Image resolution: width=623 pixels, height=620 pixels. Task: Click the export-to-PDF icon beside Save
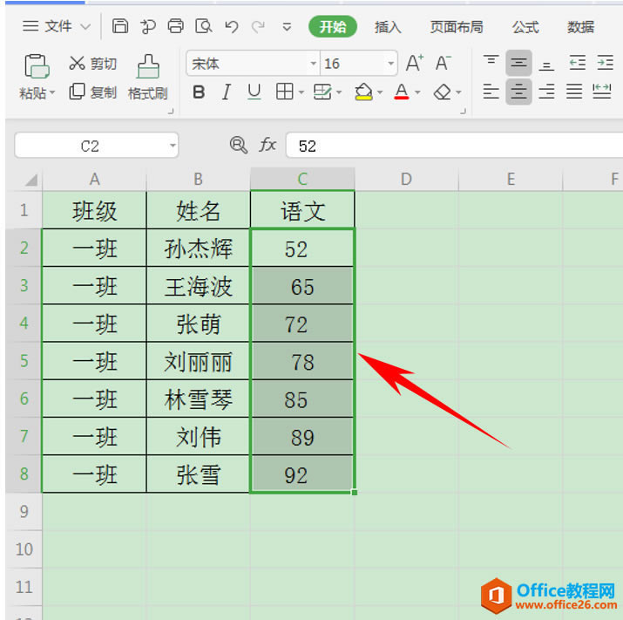148,26
